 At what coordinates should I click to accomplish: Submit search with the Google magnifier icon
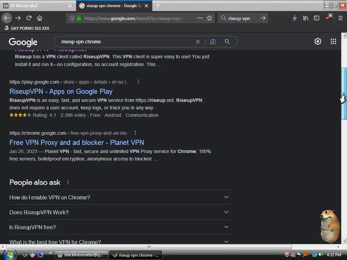click(227, 42)
